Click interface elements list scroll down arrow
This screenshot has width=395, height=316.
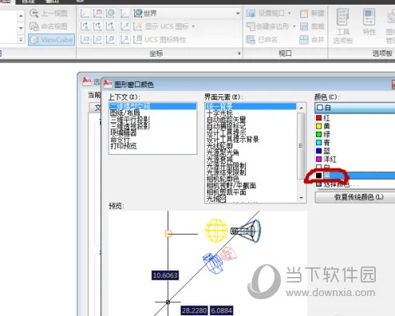(301, 198)
